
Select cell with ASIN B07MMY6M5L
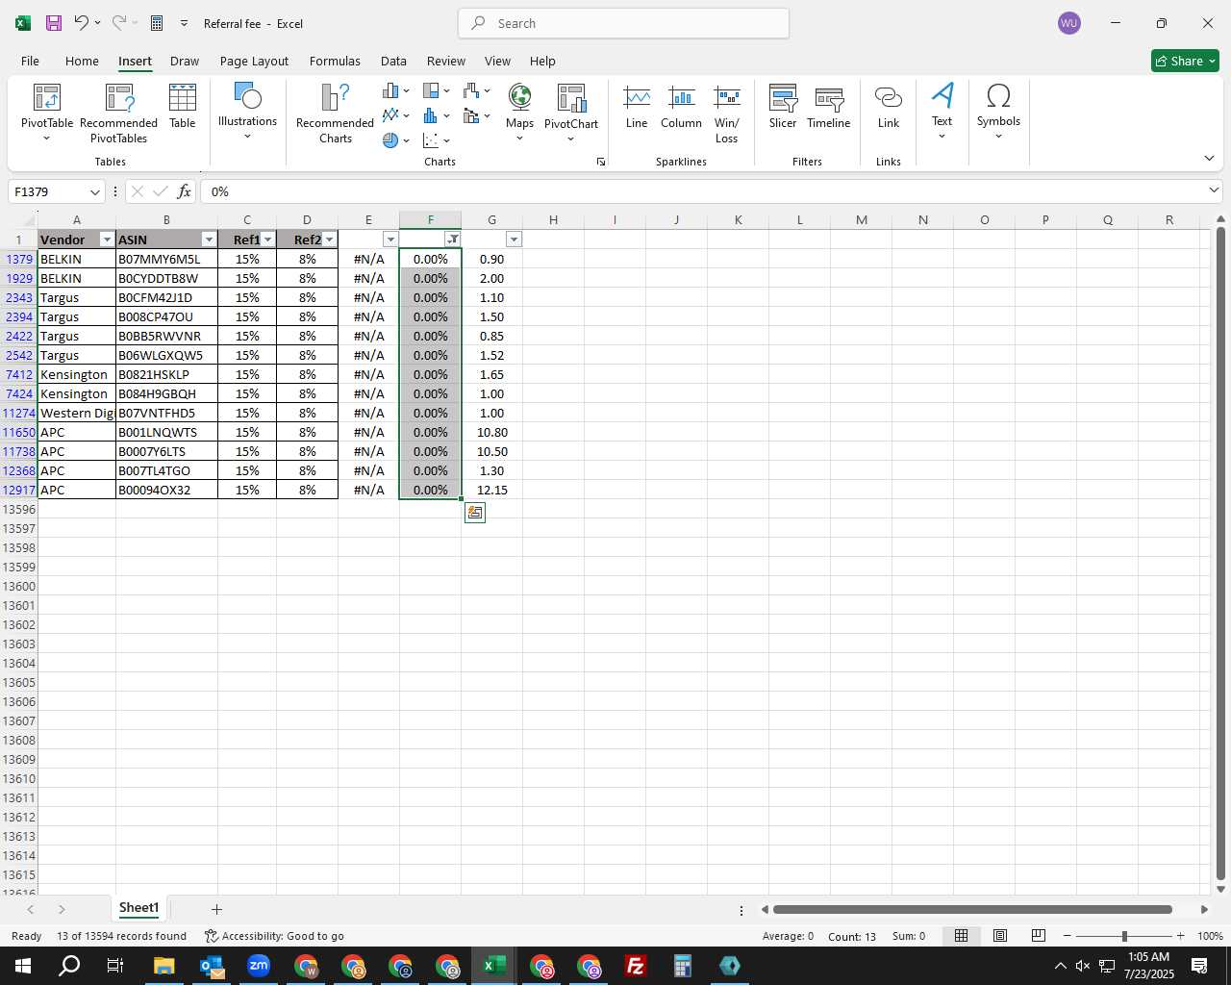click(x=166, y=259)
